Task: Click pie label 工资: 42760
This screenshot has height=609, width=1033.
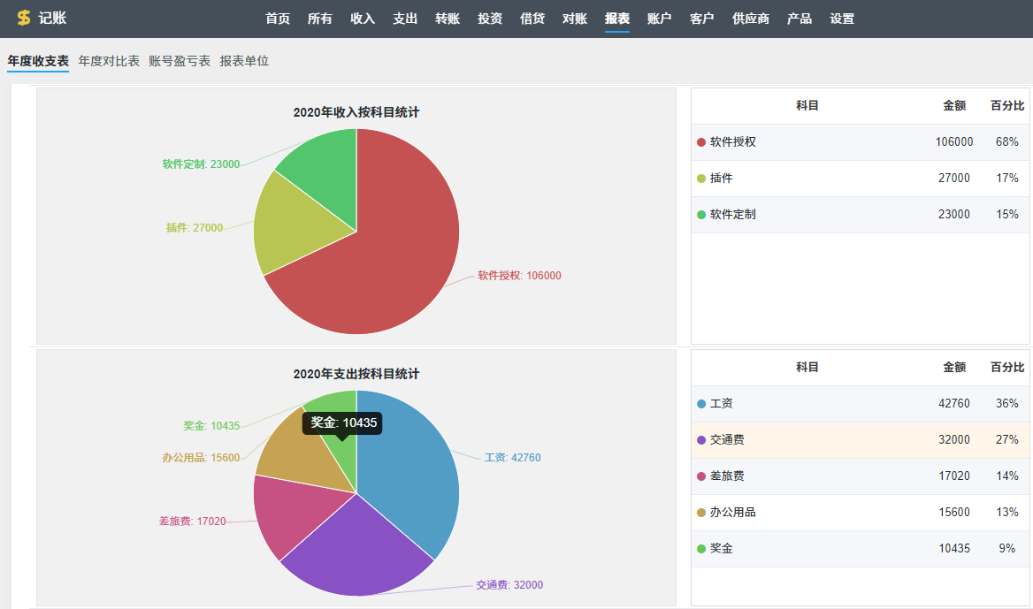Action: coord(513,458)
